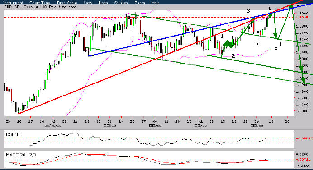Open the Lines menu

click(103, 3)
